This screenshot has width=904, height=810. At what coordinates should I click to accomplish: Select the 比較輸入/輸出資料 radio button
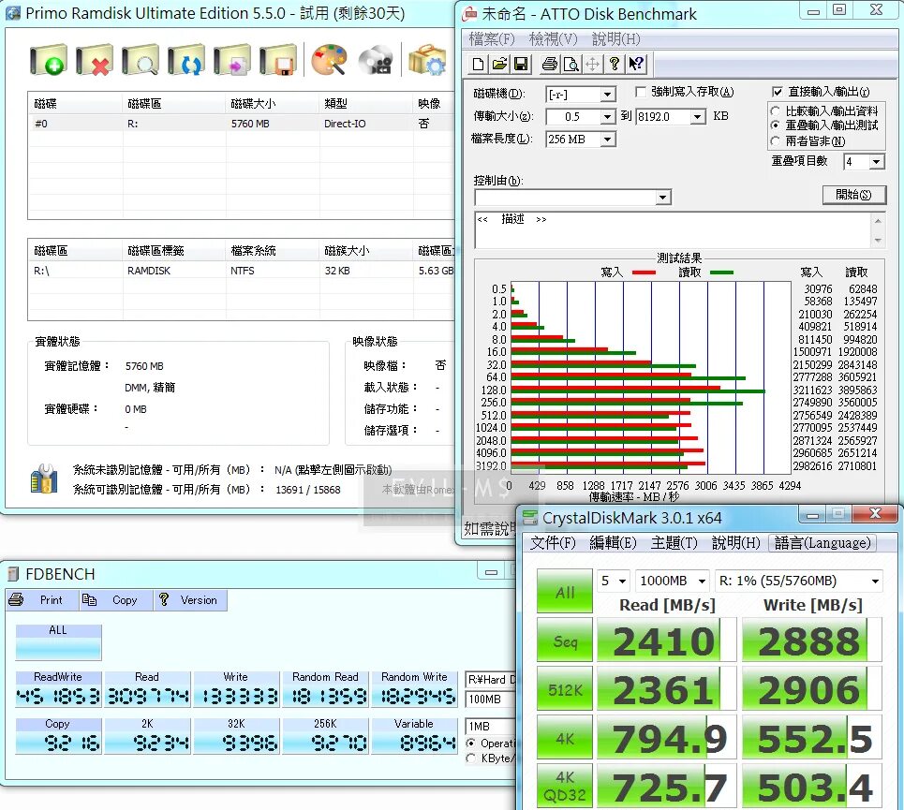tap(776, 111)
